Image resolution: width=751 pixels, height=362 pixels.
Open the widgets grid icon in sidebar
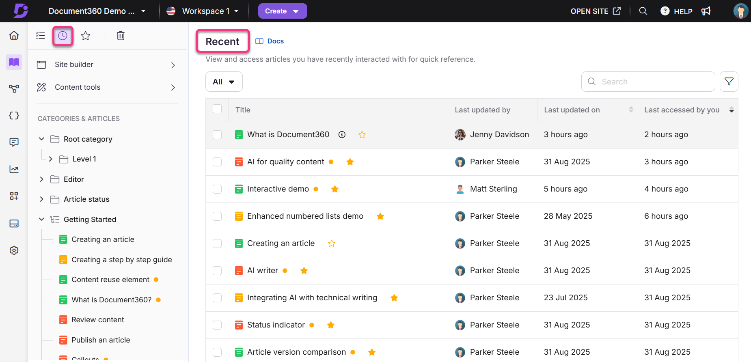pos(14,196)
